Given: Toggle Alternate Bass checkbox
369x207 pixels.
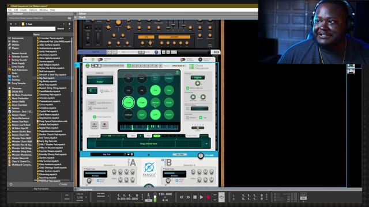Looking at the screenshot, I should point(187,109).
